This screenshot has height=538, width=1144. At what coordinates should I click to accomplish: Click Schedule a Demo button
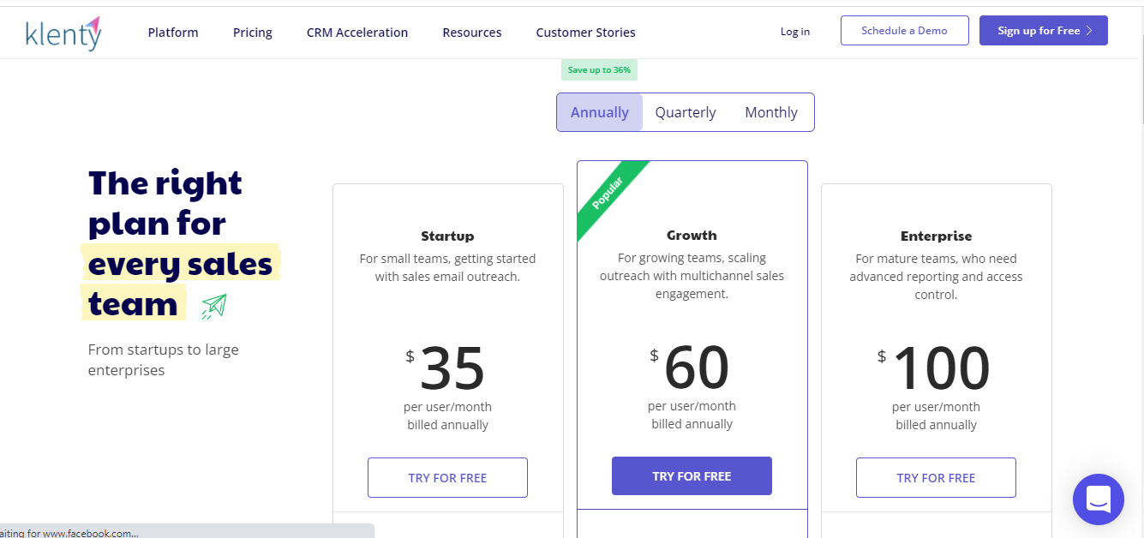click(x=905, y=30)
